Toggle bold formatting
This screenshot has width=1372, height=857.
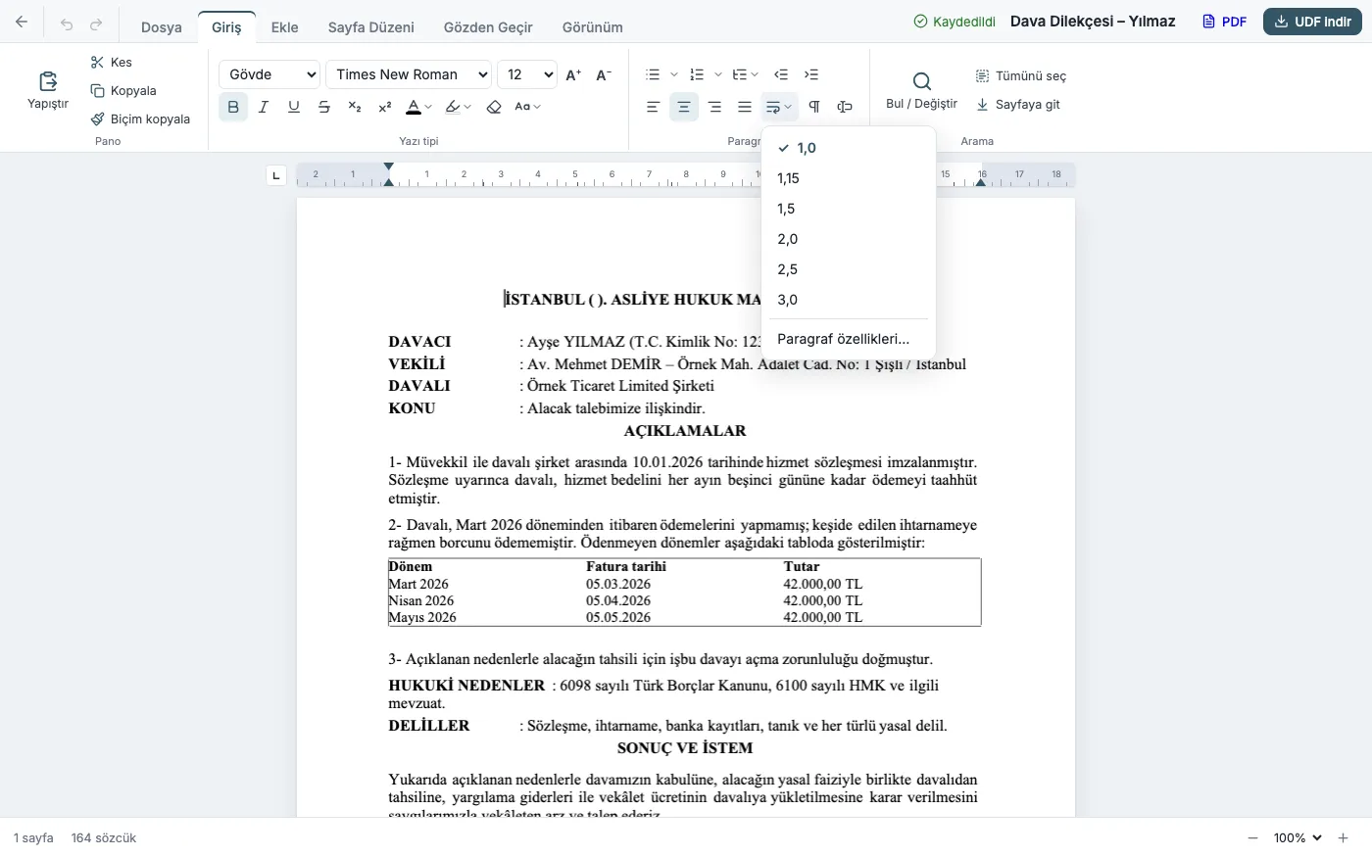pos(233,107)
